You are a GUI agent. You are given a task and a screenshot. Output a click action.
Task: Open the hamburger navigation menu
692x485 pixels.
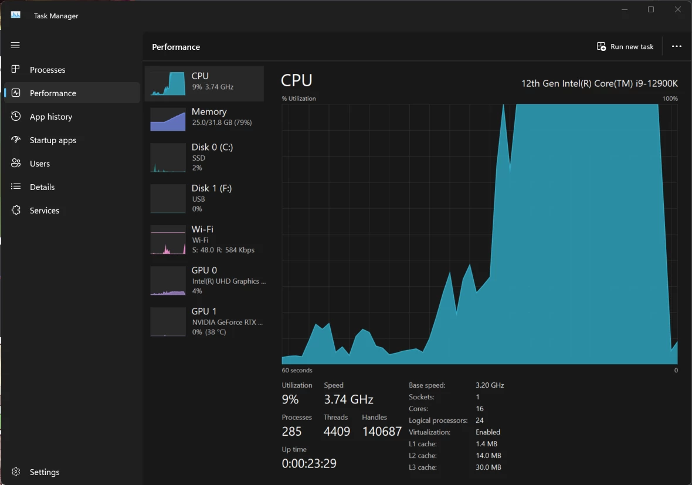pos(15,45)
